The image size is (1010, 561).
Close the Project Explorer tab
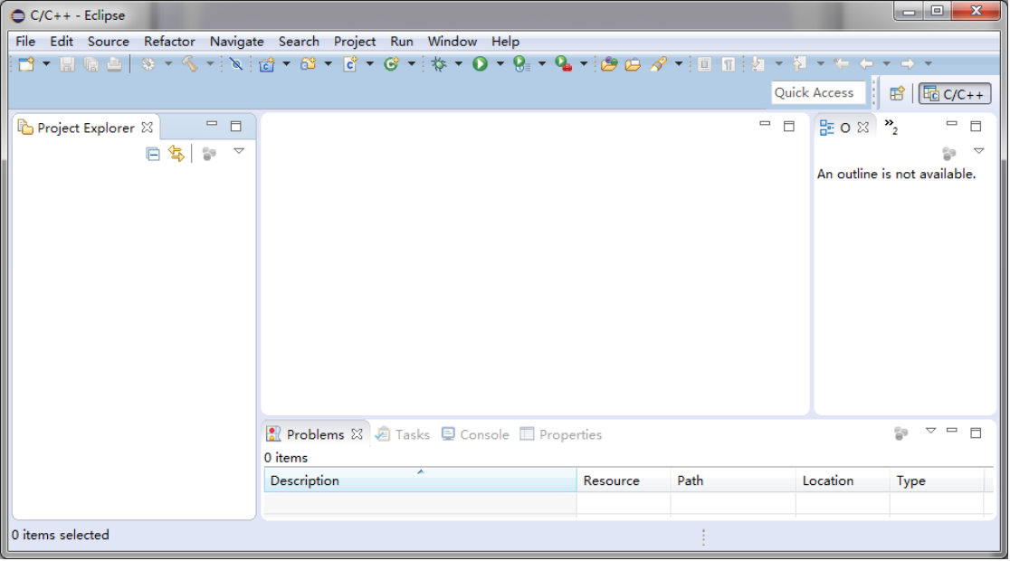coord(148,128)
